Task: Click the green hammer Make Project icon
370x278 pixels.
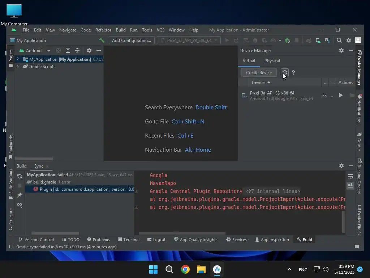Action: pyautogui.click(x=102, y=40)
